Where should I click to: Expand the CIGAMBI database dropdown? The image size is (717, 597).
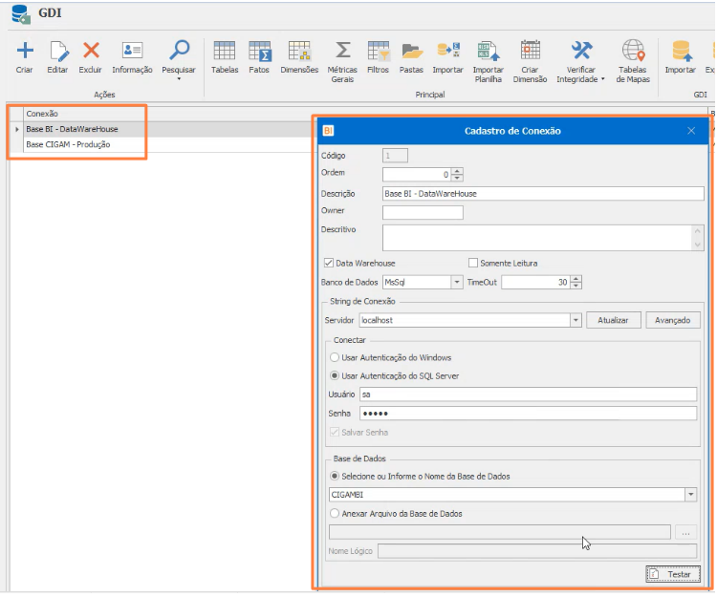click(690, 495)
